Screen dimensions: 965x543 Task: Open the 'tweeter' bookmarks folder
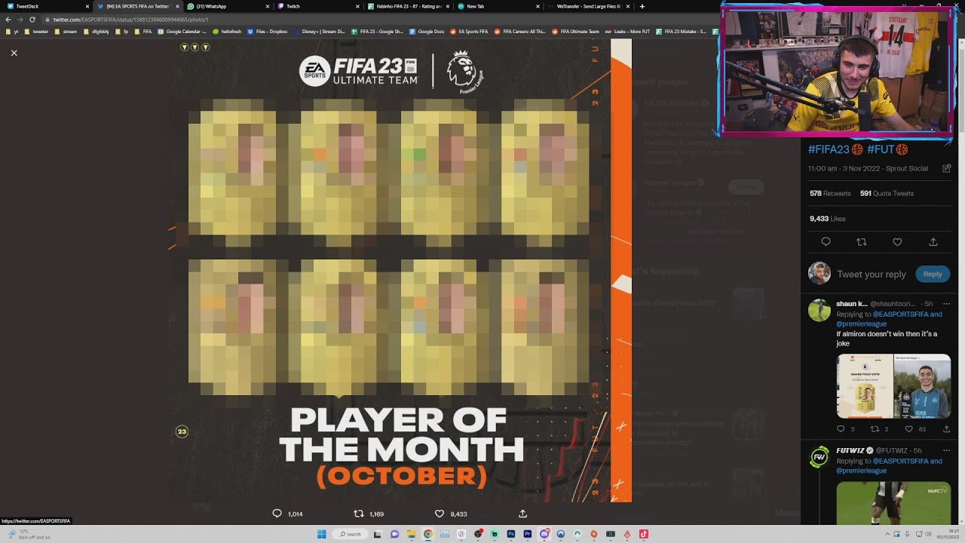[37, 32]
